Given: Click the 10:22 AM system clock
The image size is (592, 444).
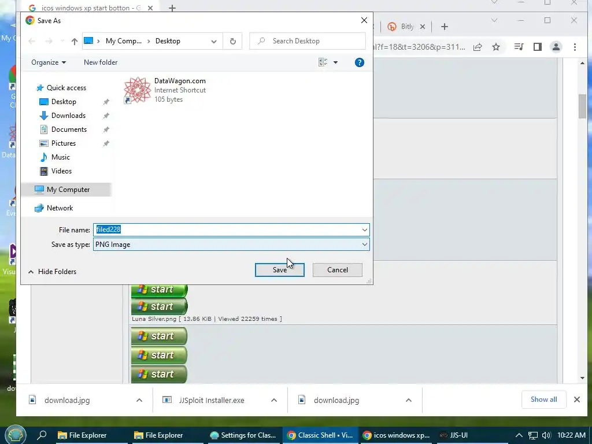Looking at the screenshot, I should pos(571,435).
